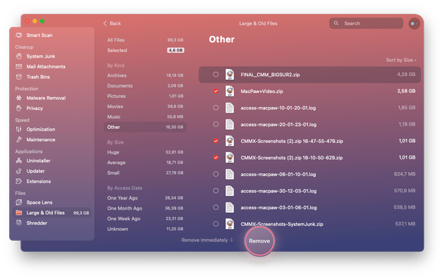Select the Optimization sliders icon
445x279 pixels.
click(19, 130)
